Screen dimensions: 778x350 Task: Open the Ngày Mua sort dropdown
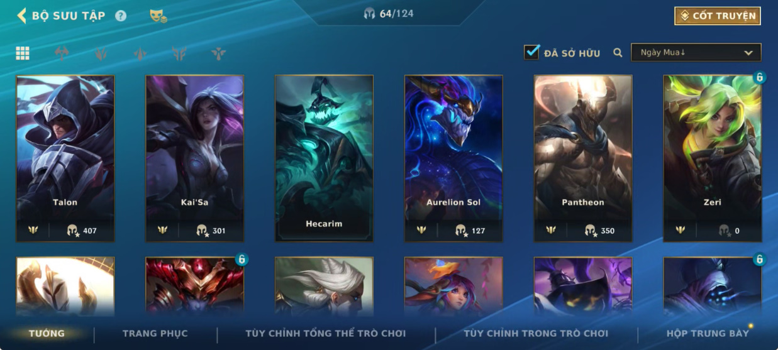point(696,52)
